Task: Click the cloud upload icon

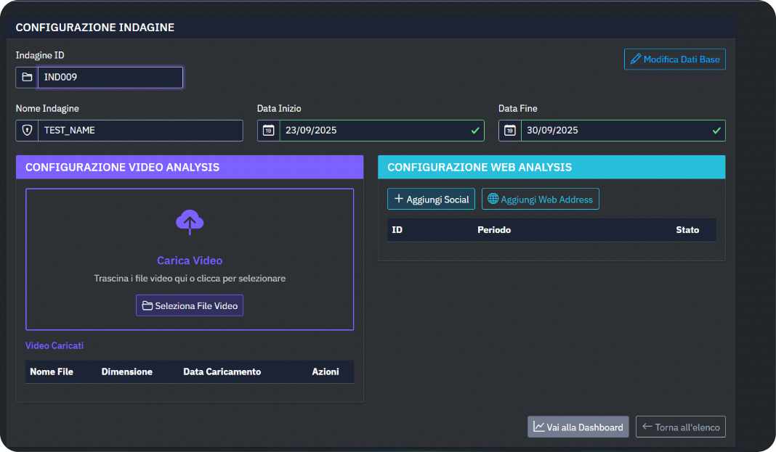Action: point(190,222)
